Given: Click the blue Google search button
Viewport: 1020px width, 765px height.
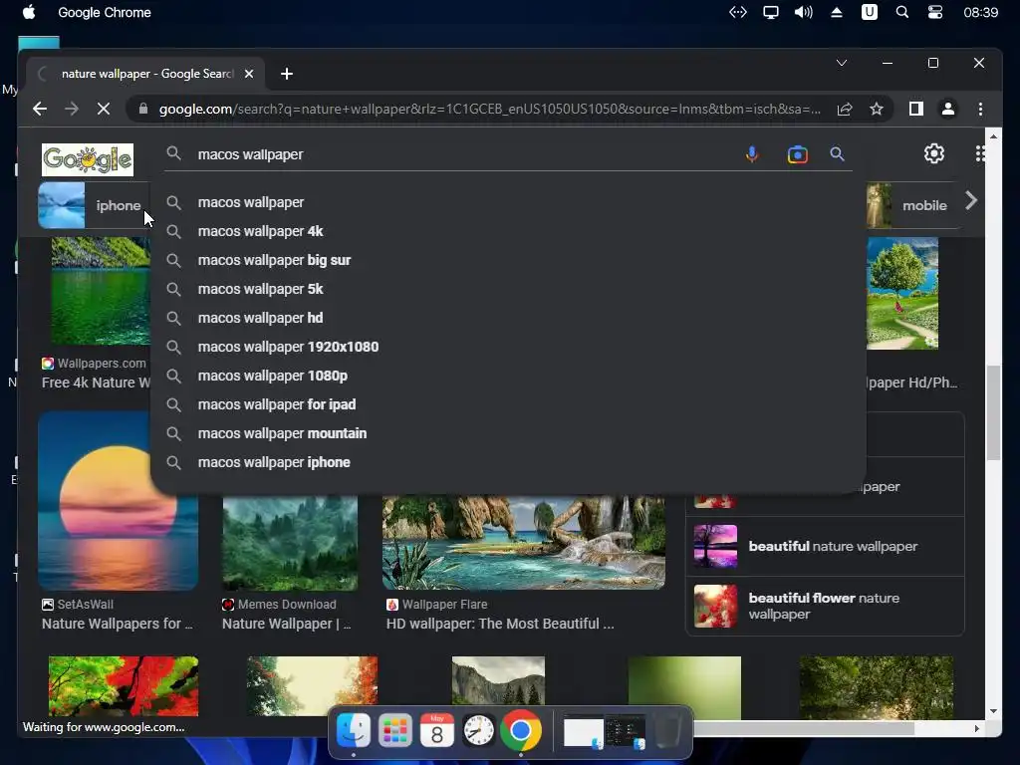Looking at the screenshot, I should point(837,154).
